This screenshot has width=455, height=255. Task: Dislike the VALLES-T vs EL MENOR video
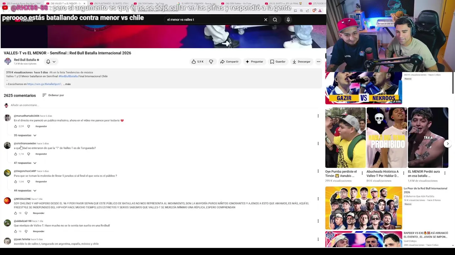(211, 62)
